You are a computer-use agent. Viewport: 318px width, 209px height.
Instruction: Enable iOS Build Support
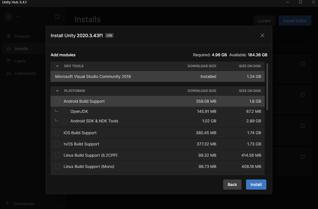(x=58, y=132)
